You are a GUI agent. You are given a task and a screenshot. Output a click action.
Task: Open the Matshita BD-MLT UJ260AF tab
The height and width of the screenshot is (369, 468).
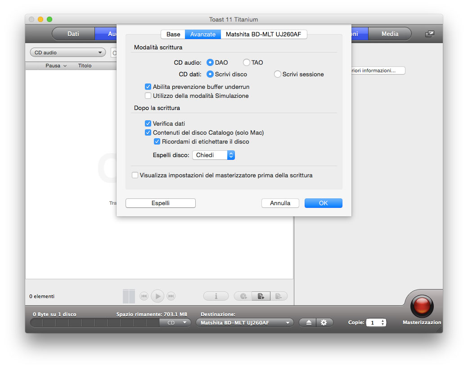tap(264, 34)
